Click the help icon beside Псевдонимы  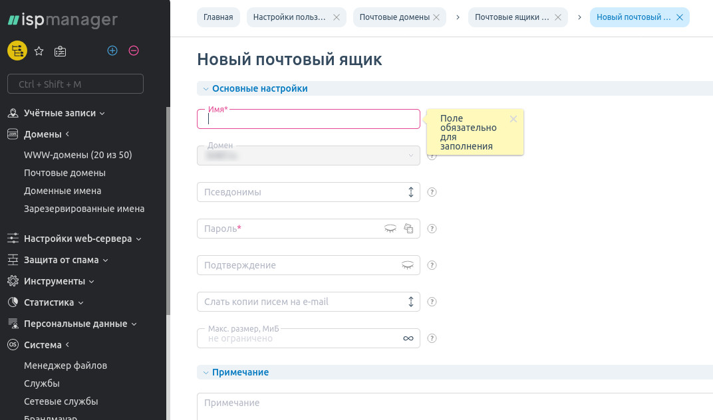(432, 192)
